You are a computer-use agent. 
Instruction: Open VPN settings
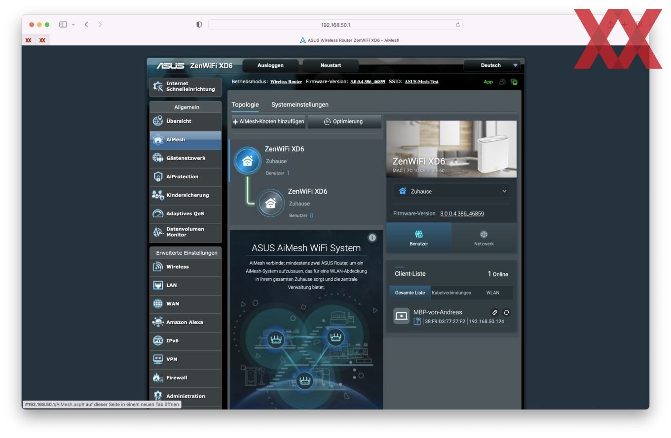tap(186, 359)
